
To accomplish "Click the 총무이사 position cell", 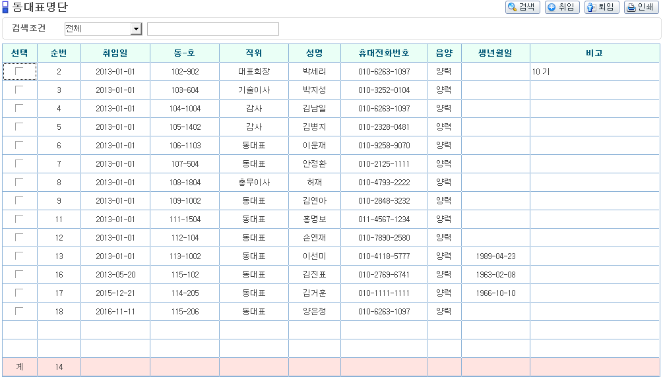I will tap(254, 182).
